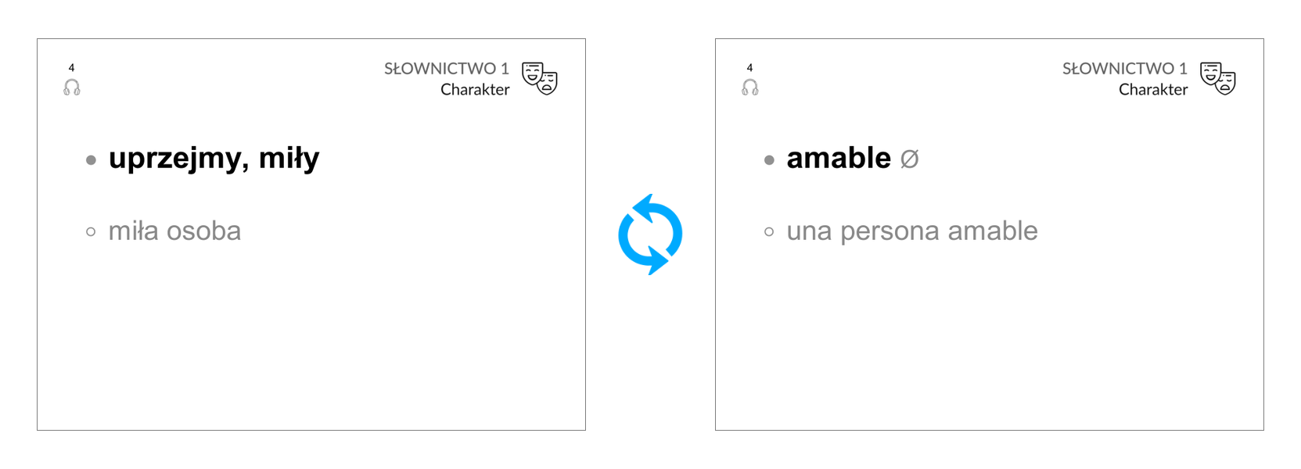Select Charakter label on left card
The width and height of the screenshot is (1301, 469).
pyautogui.click(x=475, y=90)
